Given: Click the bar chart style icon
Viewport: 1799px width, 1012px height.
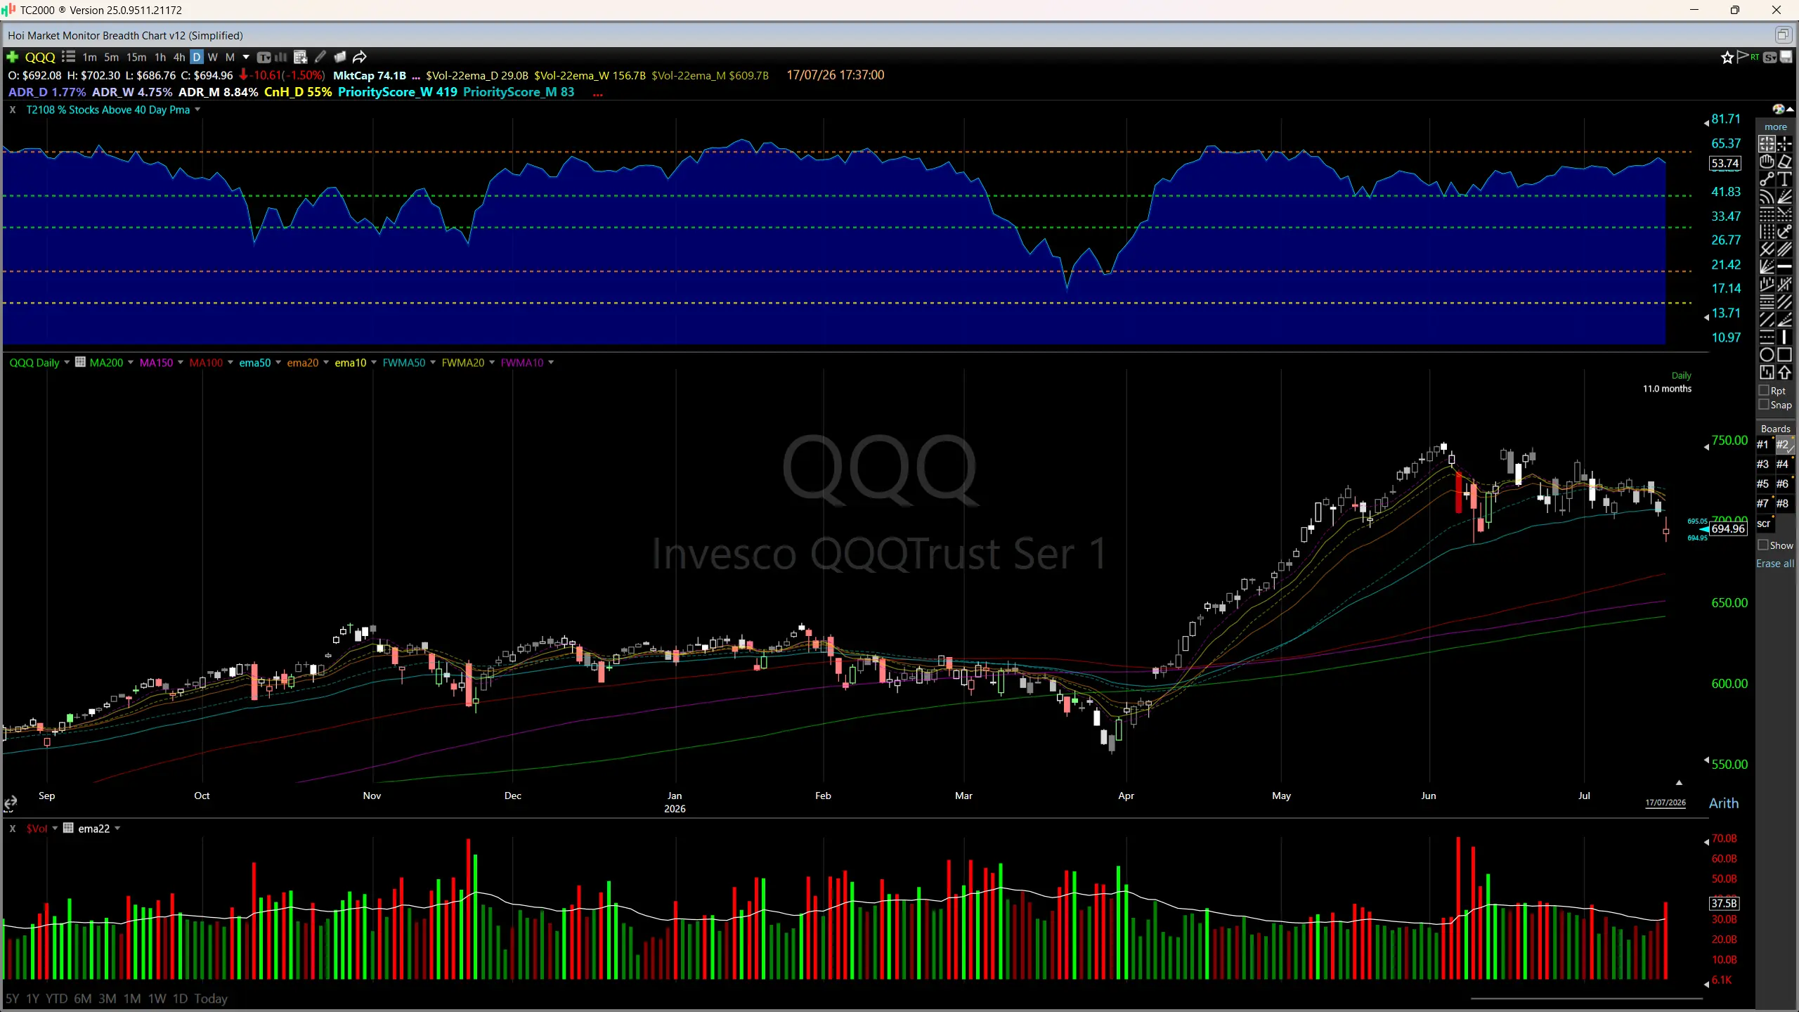Looking at the screenshot, I should pyautogui.click(x=281, y=57).
